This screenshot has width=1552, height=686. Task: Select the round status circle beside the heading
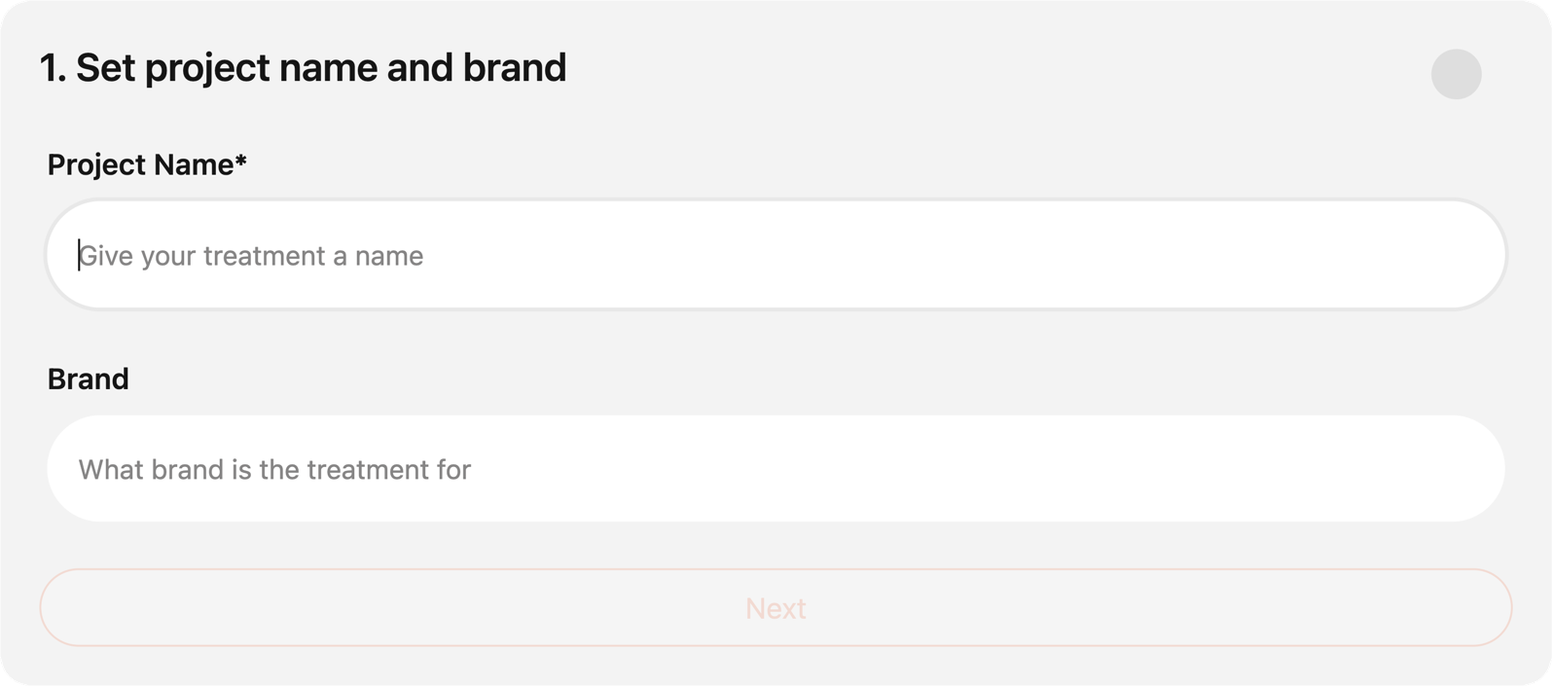[x=1456, y=74]
